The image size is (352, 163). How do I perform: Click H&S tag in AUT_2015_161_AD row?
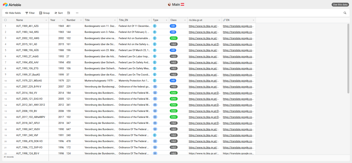click(x=174, y=44)
